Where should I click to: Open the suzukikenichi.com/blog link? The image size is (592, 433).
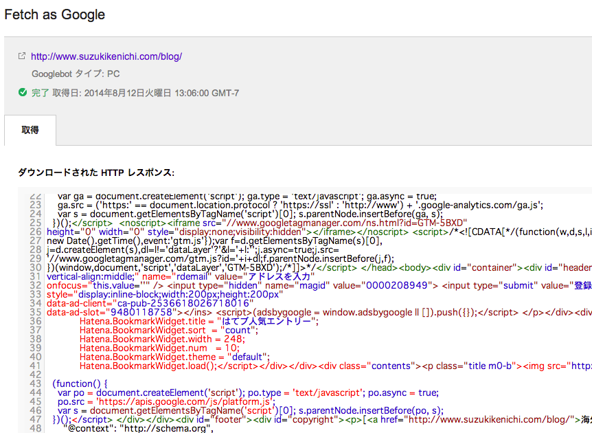[106, 56]
